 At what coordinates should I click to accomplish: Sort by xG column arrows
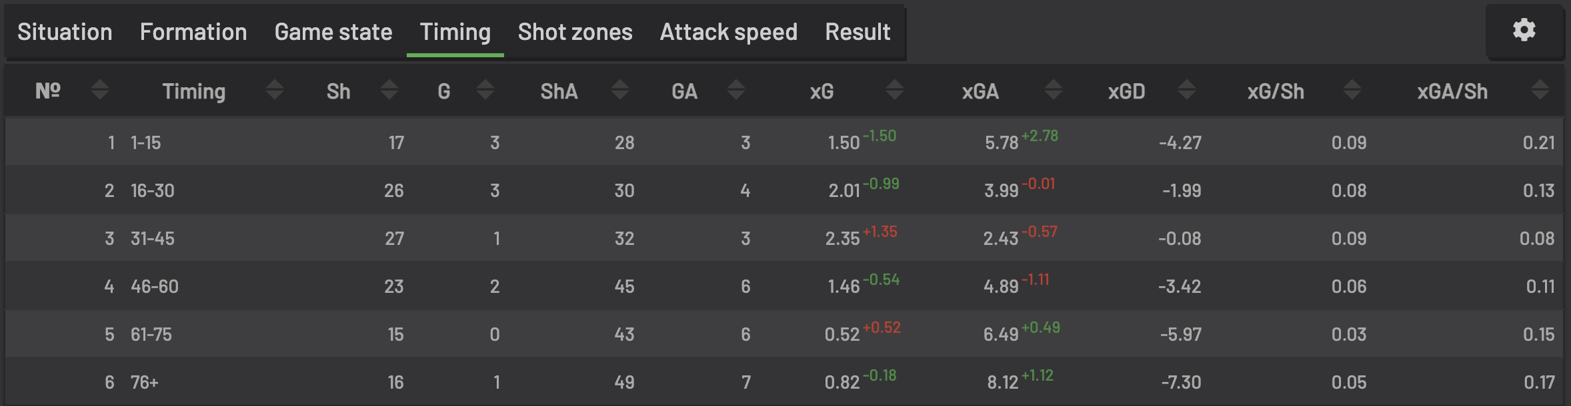point(895,89)
